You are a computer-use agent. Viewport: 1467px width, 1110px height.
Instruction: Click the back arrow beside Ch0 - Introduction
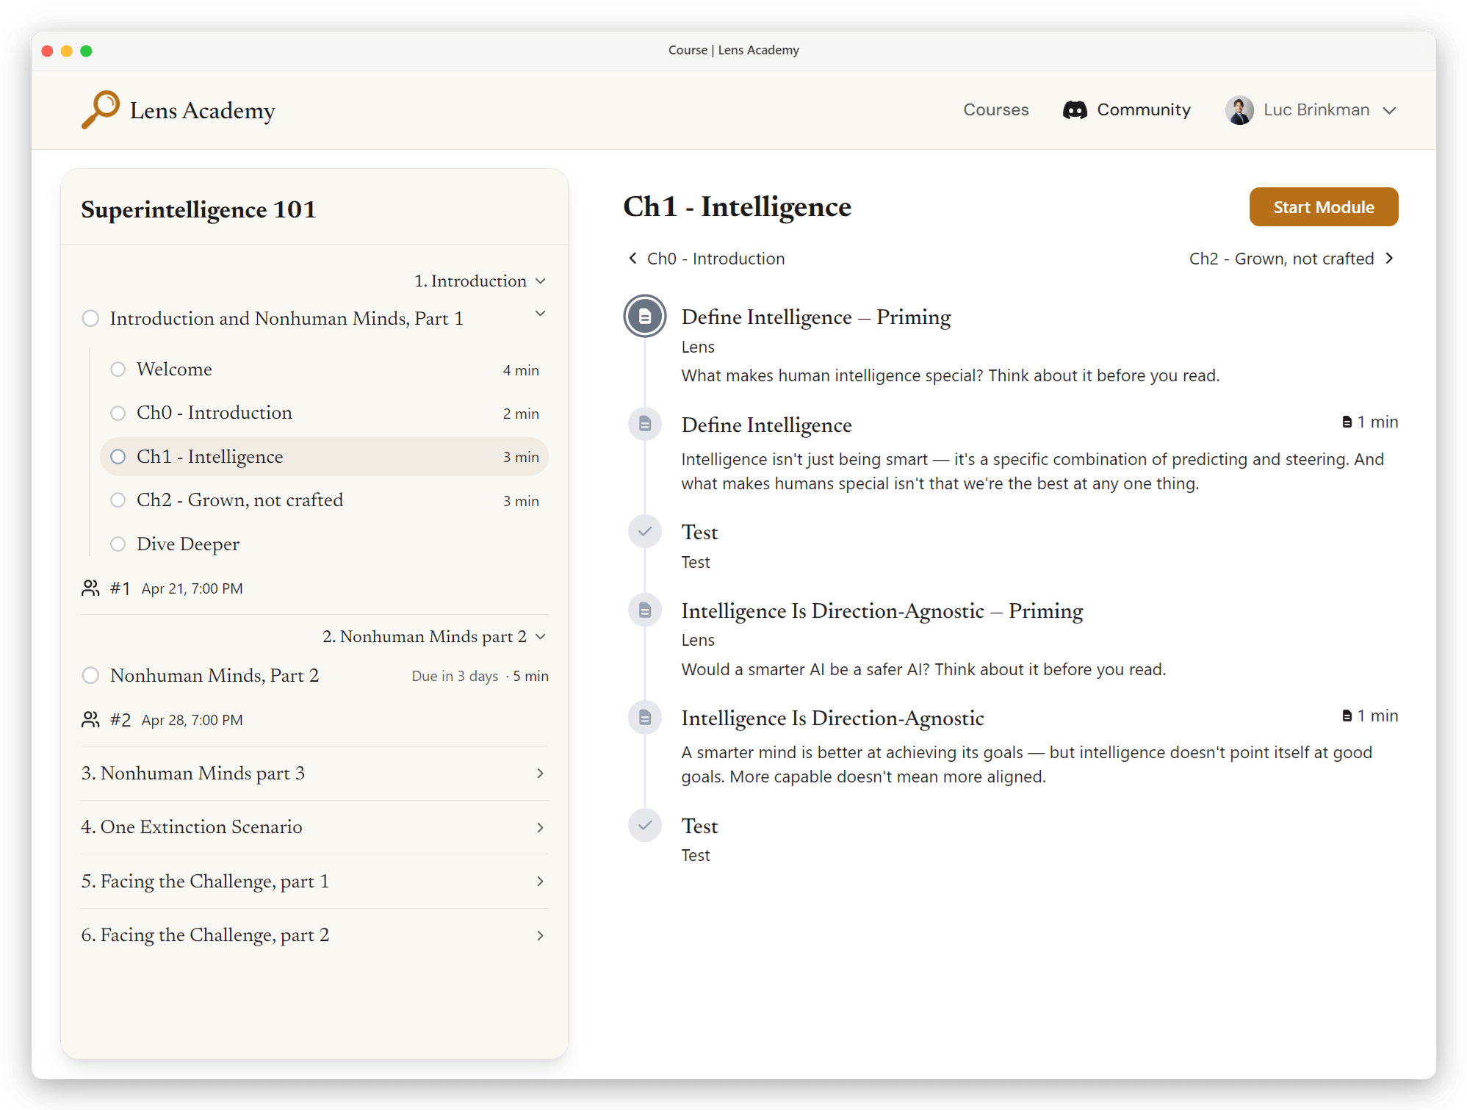632,258
